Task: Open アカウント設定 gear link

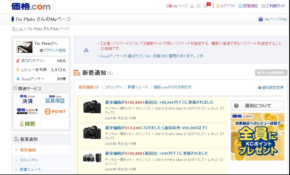Action: 53,50
